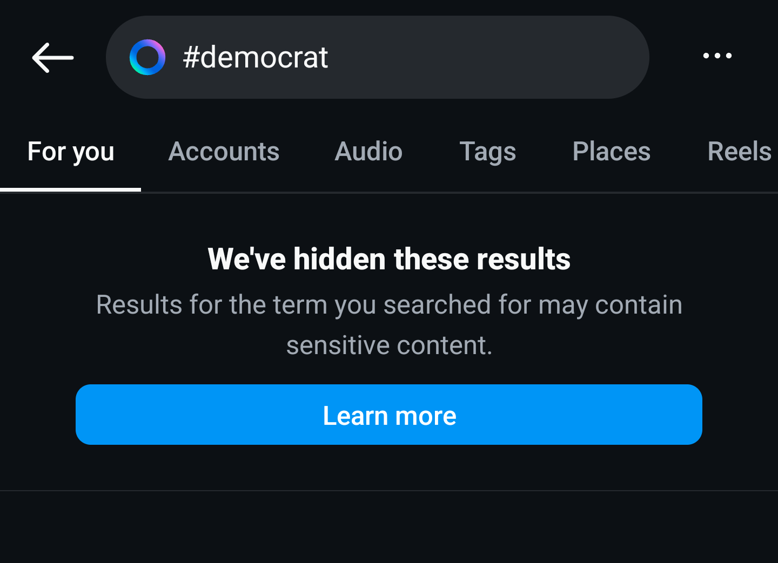The width and height of the screenshot is (778, 563).
Task: Click the word "more" on the blue button
Action: (426, 416)
